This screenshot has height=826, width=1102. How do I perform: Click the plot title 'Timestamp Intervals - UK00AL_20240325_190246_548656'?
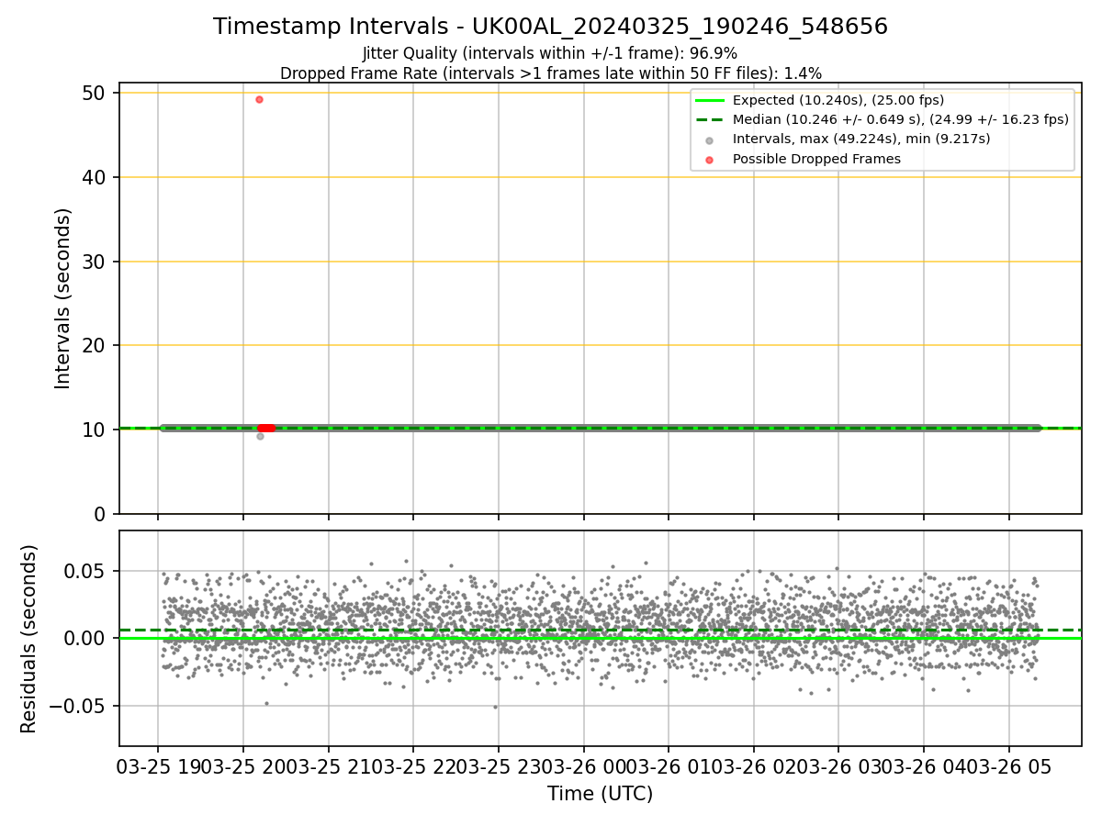pos(550,27)
